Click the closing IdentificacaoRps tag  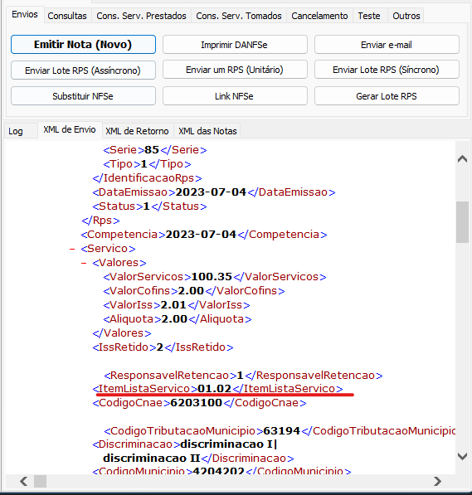147,178
